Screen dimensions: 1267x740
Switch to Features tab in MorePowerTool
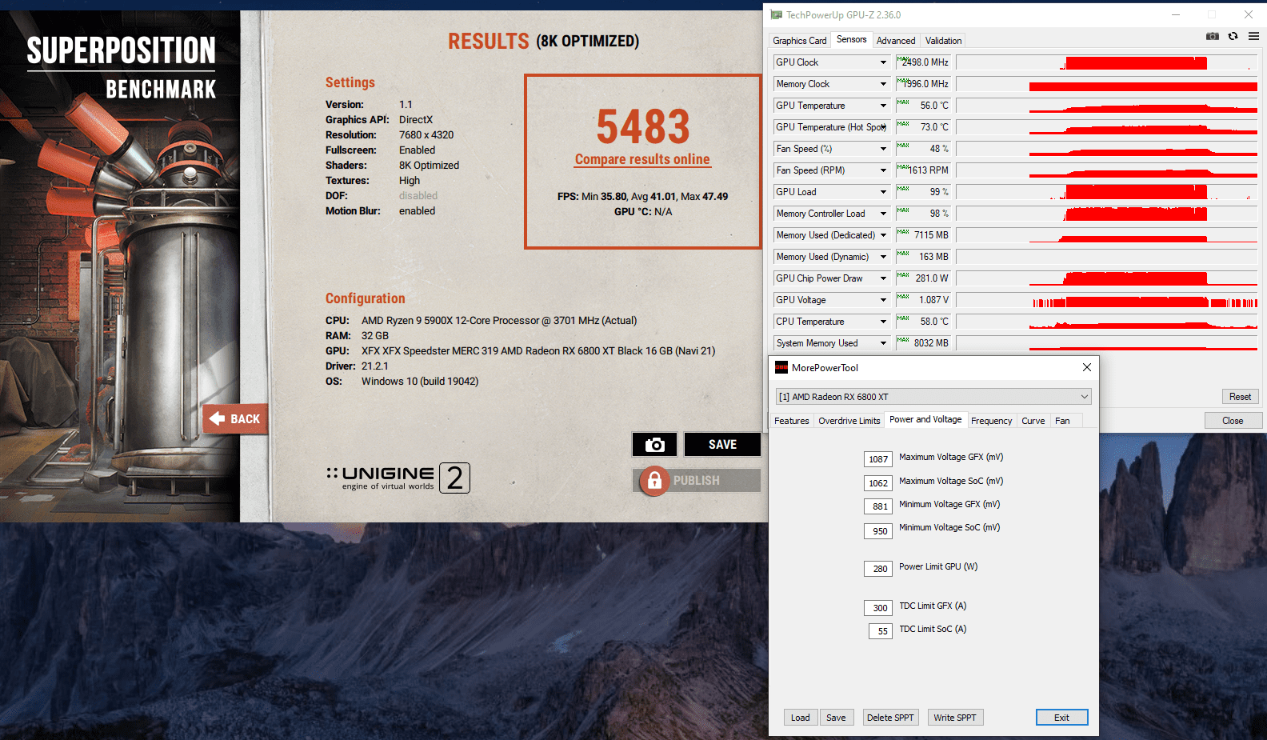(791, 421)
